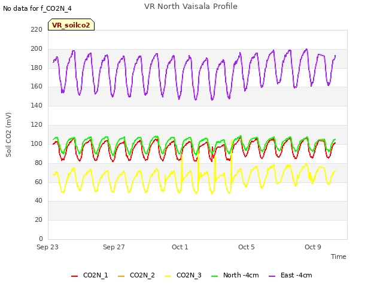The height and width of the screenshot is (287, 383).
Task: Click the Sep 23 x-axis label
Action: point(47,247)
